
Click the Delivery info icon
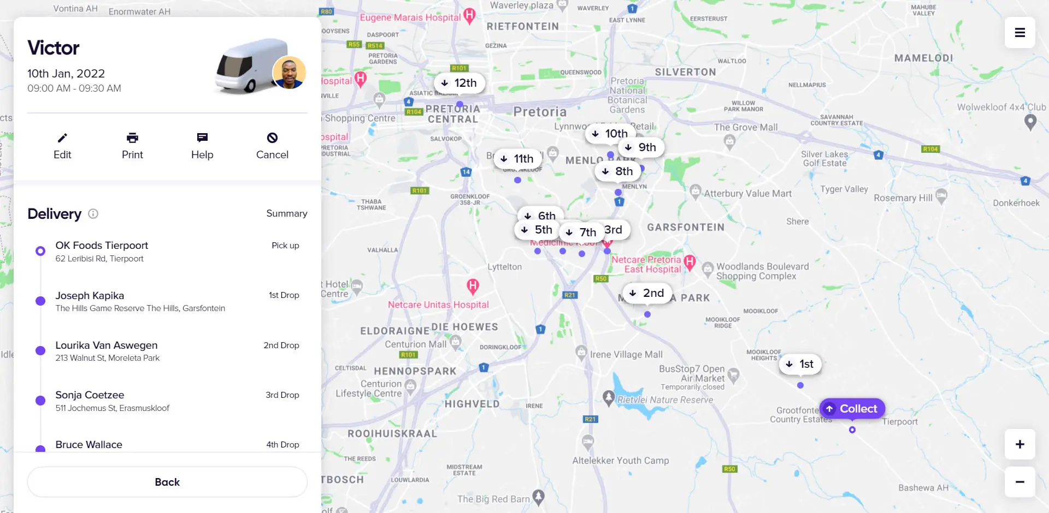[x=93, y=213]
